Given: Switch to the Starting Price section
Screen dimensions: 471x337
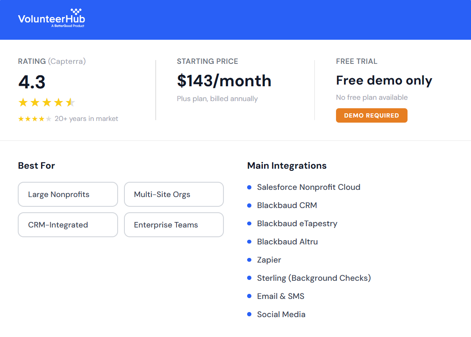Looking at the screenshot, I should click(207, 61).
